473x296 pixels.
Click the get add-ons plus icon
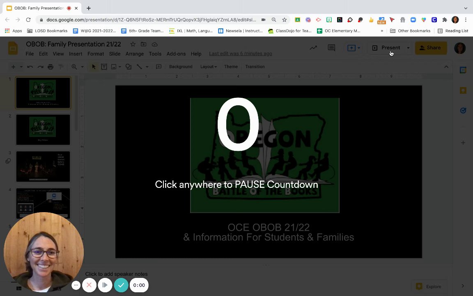463,143
